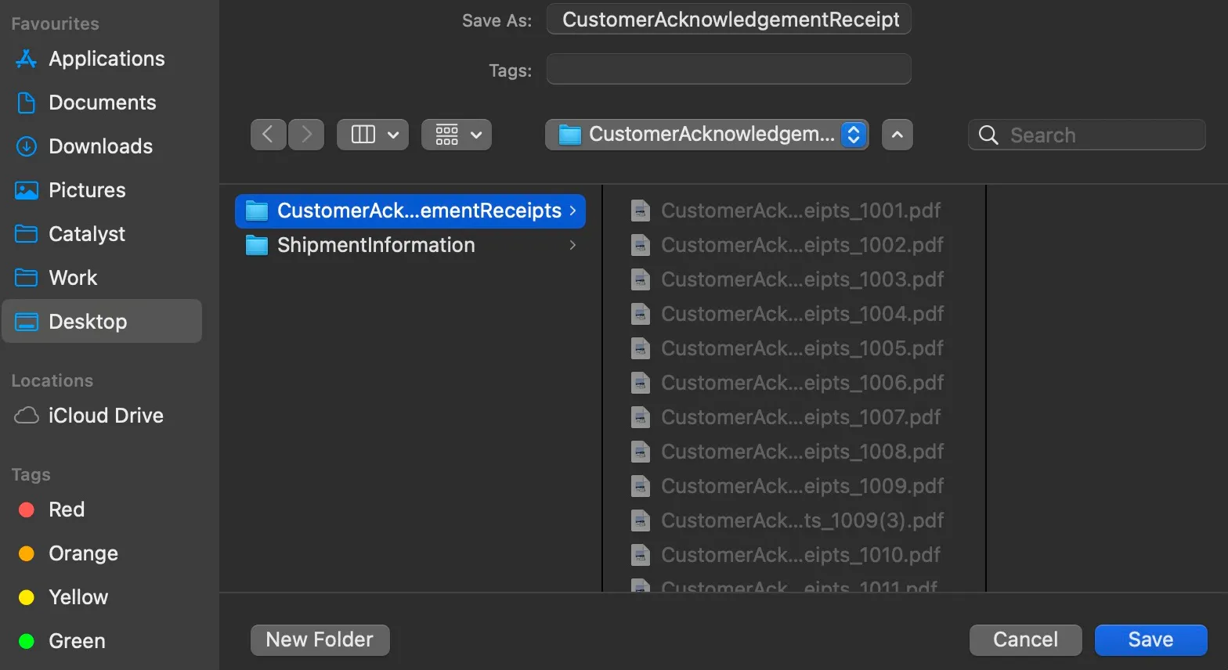Click file CustomerAck...eipts_1003.pdf
Image resolution: width=1228 pixels, height=670 pixels.
click(x=794, y=279)
